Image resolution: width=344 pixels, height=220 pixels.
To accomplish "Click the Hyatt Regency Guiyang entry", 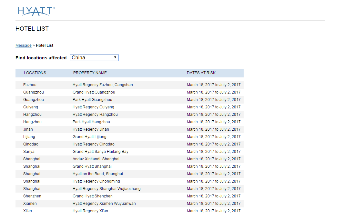I will pyautogui.click(x=93, y=107).
